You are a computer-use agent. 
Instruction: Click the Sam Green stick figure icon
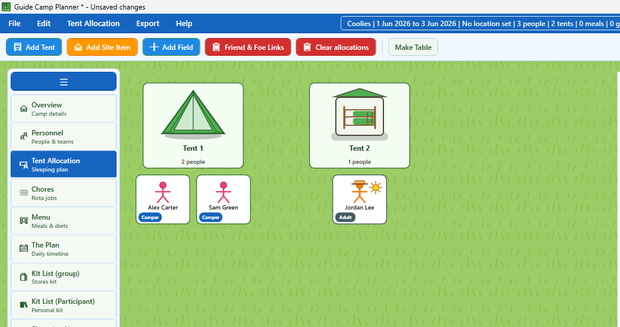coord(224,192)
